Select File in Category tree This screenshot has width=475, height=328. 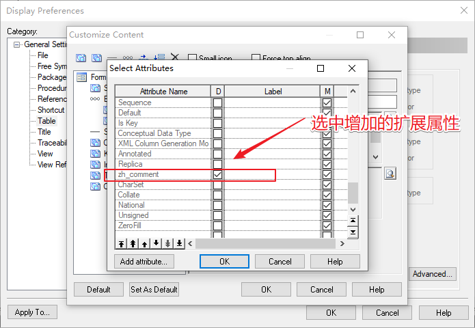pos(42,55)
